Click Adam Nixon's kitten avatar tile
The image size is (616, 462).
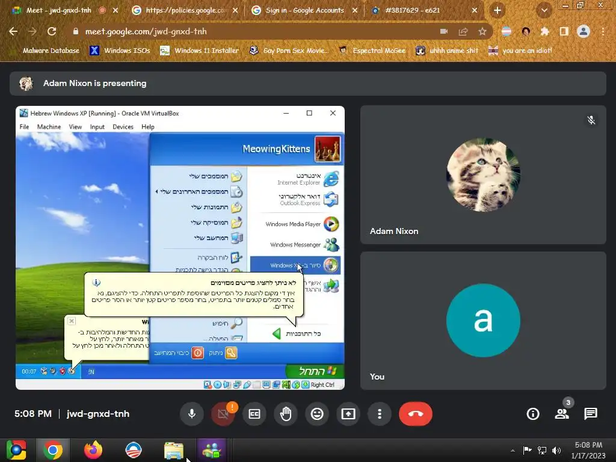coord(483,175)
